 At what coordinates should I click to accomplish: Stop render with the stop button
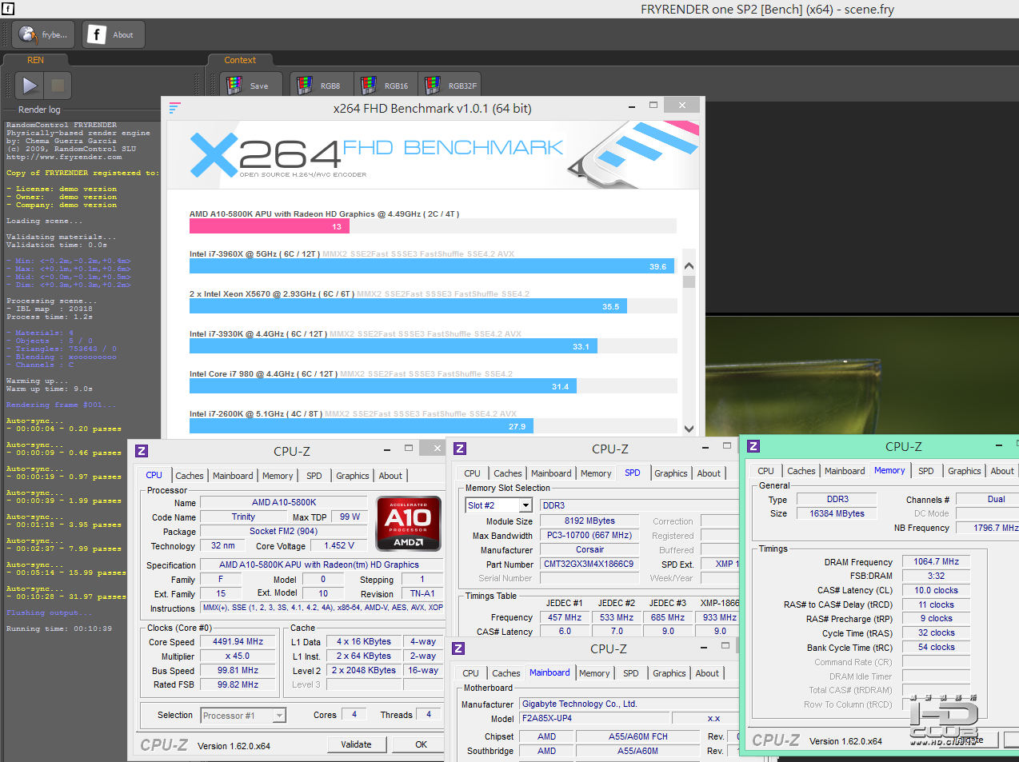(x=58, y=86)
